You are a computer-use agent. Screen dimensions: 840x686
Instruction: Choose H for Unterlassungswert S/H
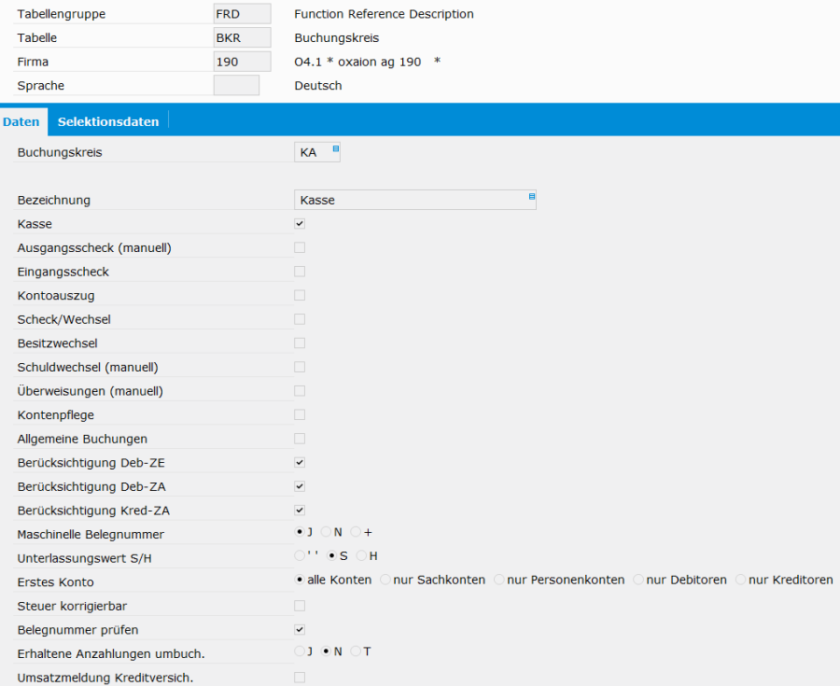click(x=361, y=556)
